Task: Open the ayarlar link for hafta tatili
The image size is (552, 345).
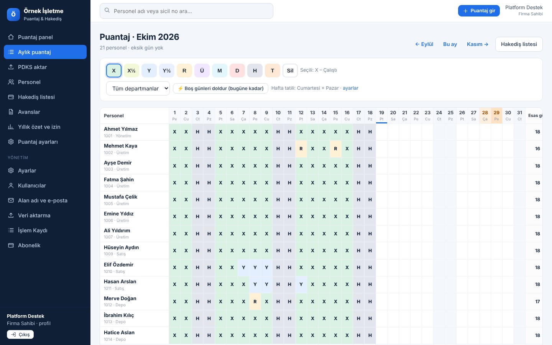Action: (x=350, y=88)
